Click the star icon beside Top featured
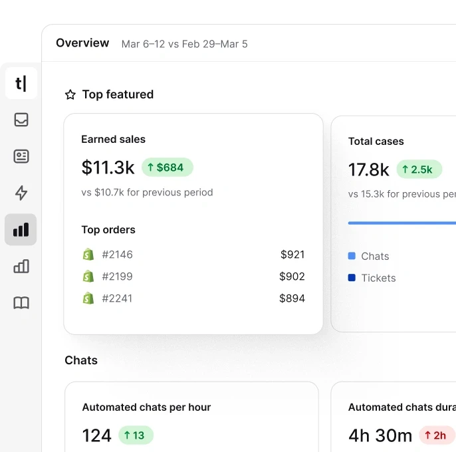Image resolution: width=456 pixels, height=452 pixels. click(x=70, y=94)
